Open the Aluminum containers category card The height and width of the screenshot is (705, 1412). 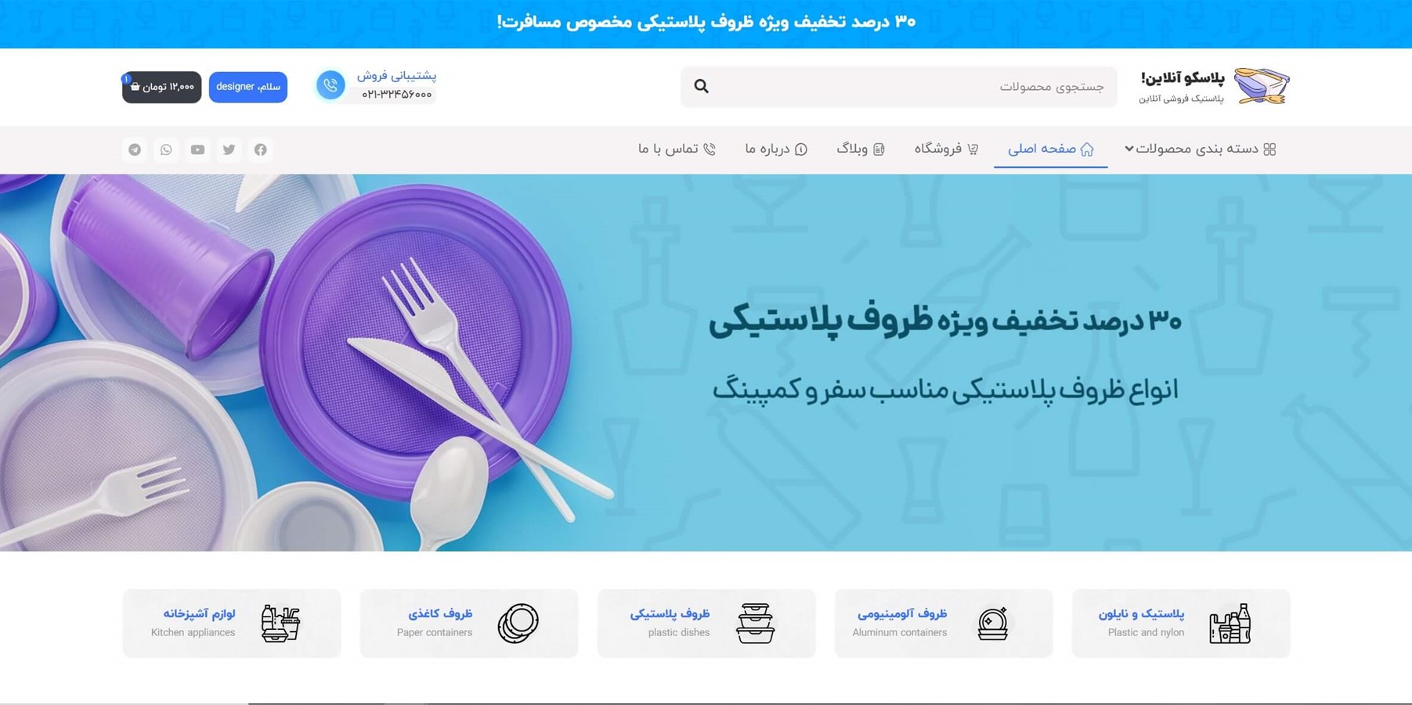[944, 624]
